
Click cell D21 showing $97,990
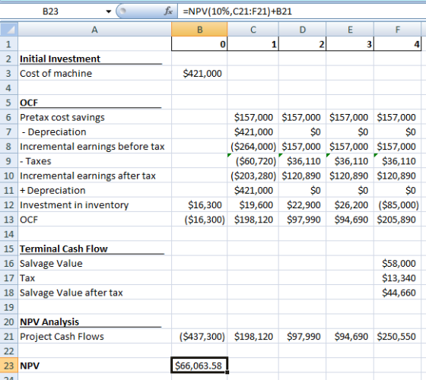[x=303, y=337]
